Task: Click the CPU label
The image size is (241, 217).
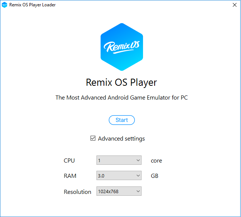Action: pyautogui.click(x=69, y=161)
